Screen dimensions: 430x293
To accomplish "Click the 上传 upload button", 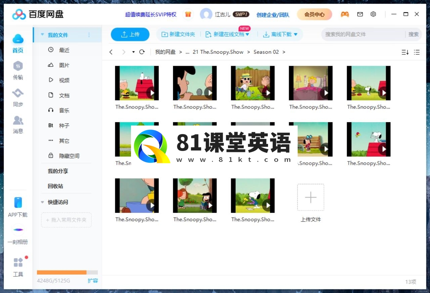I will coord(130,34).
